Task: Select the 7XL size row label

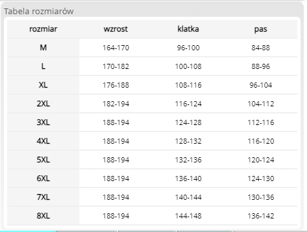Action: pos(43,197)
